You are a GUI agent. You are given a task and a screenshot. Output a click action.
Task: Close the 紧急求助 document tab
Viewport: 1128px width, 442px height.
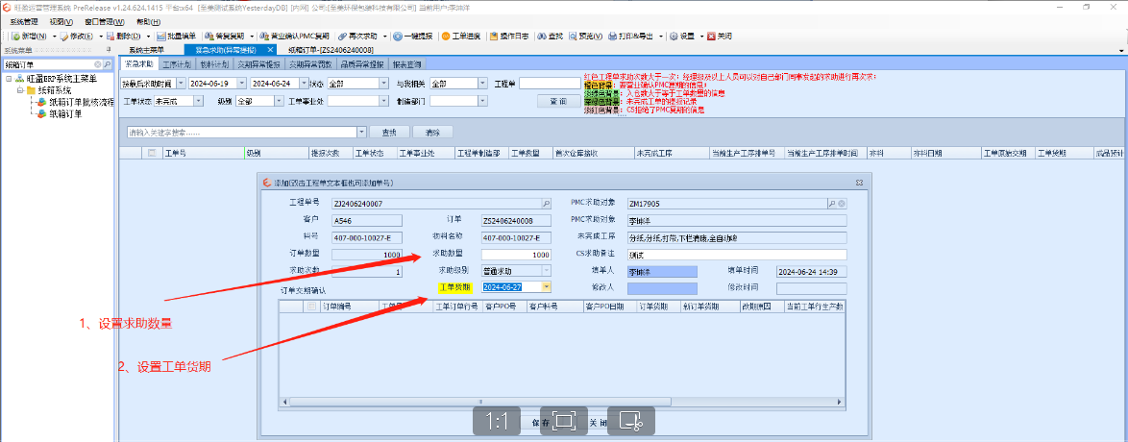tap(270, 50)
